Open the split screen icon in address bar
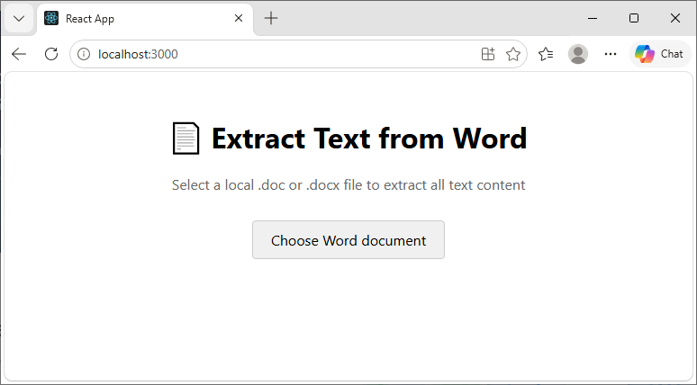 488,54
